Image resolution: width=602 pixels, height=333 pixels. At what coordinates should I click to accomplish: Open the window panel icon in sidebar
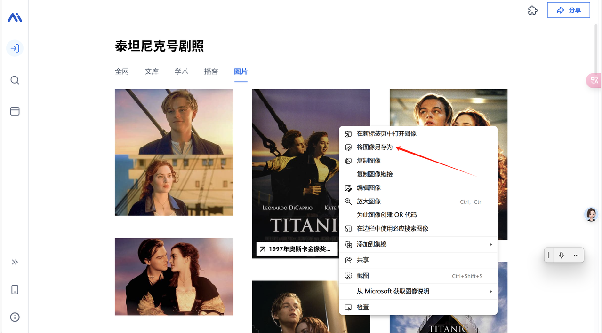pos(15,111)
